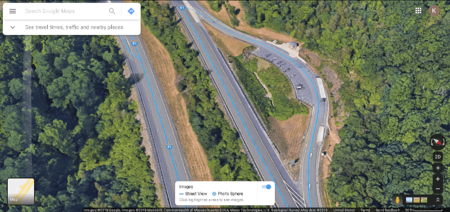Select the yellow Pegman Street View icon
The height and width of the screenshot is (212, 450).
tap(397, 200)
